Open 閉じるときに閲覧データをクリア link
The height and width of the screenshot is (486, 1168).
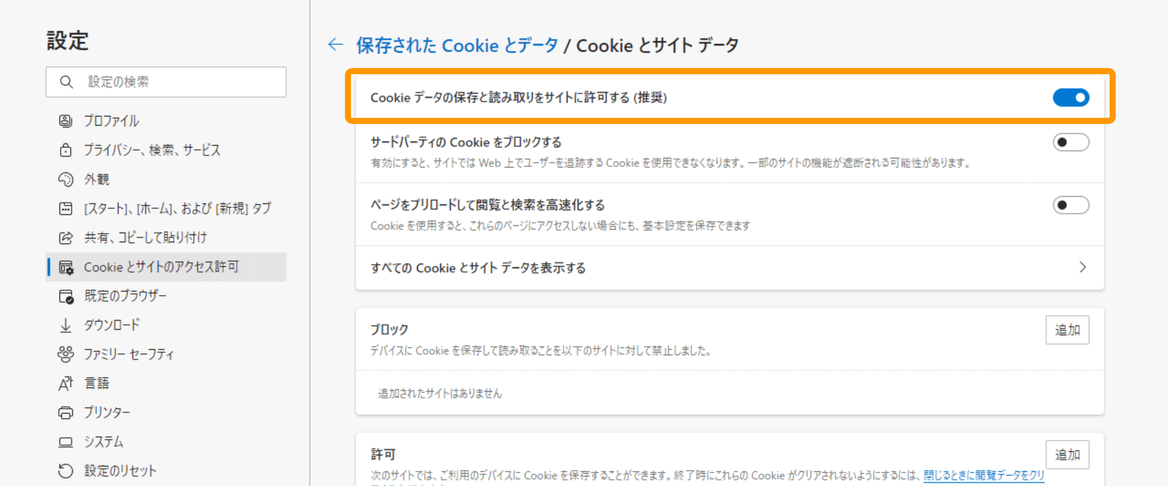(984, 476)
